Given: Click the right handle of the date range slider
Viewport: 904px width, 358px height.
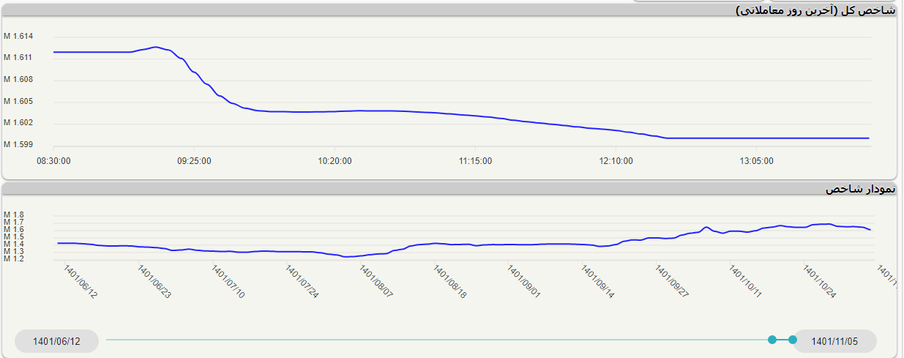Looking at the screenshot, I should (x=793, y=340).
